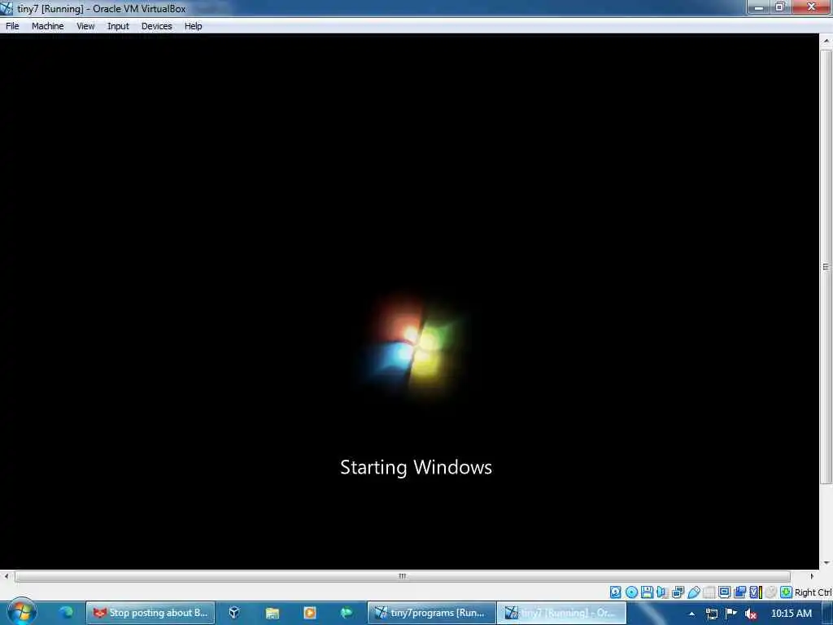The width and height of the screenshot is (833, 625).
Task: Open the Devices menu
Action: click(x=156, y=26)
